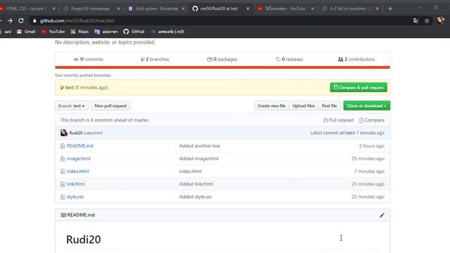Click Upload files button
Image resolution: width=450 pixels, height=253 pixels.
[x=304, y=106]
